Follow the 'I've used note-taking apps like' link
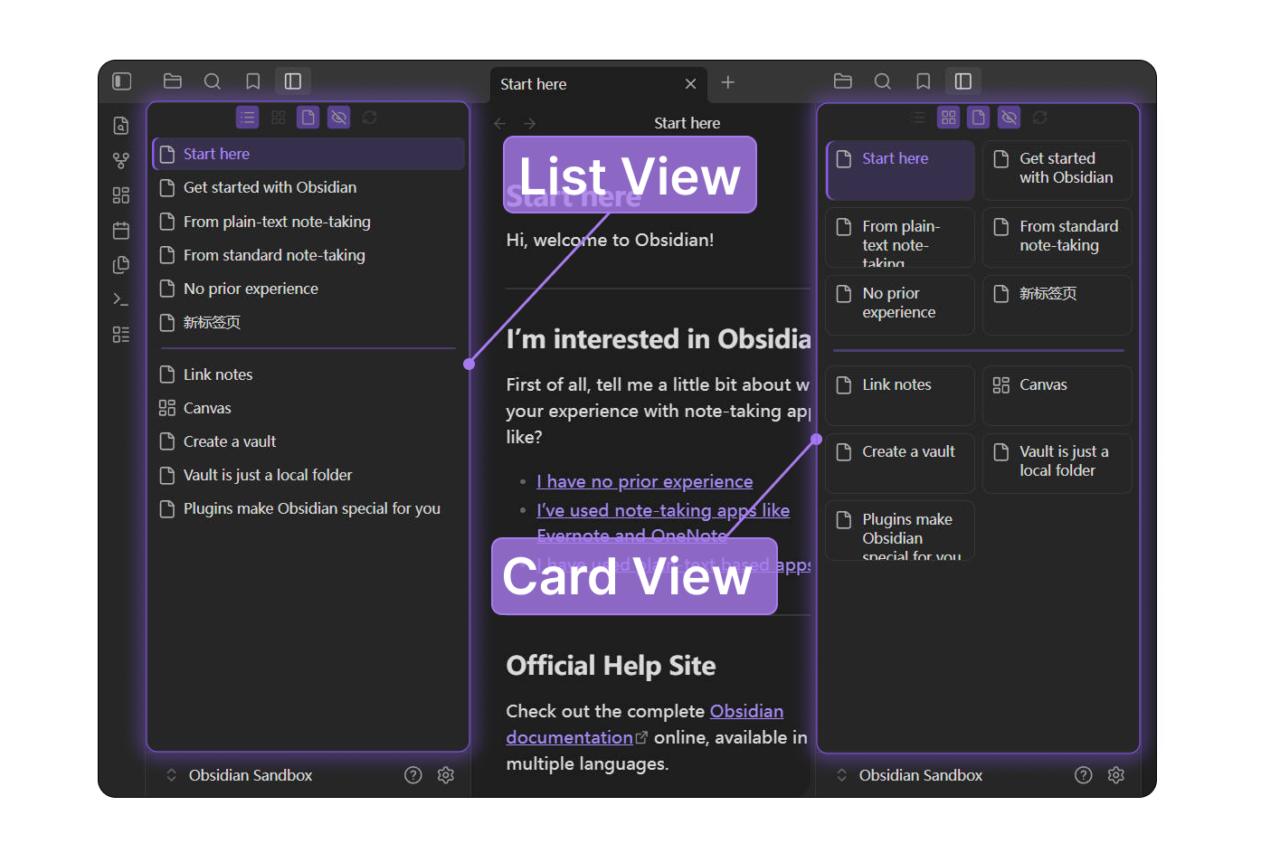Viewport: 1280px width, 853px height. pos(663,511)
